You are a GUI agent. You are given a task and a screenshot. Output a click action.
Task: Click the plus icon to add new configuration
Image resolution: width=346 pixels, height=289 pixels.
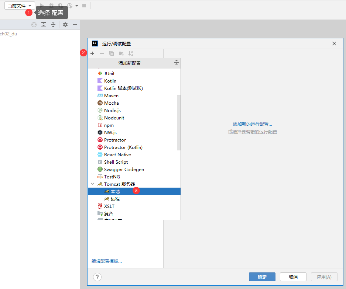click(92, 53)
